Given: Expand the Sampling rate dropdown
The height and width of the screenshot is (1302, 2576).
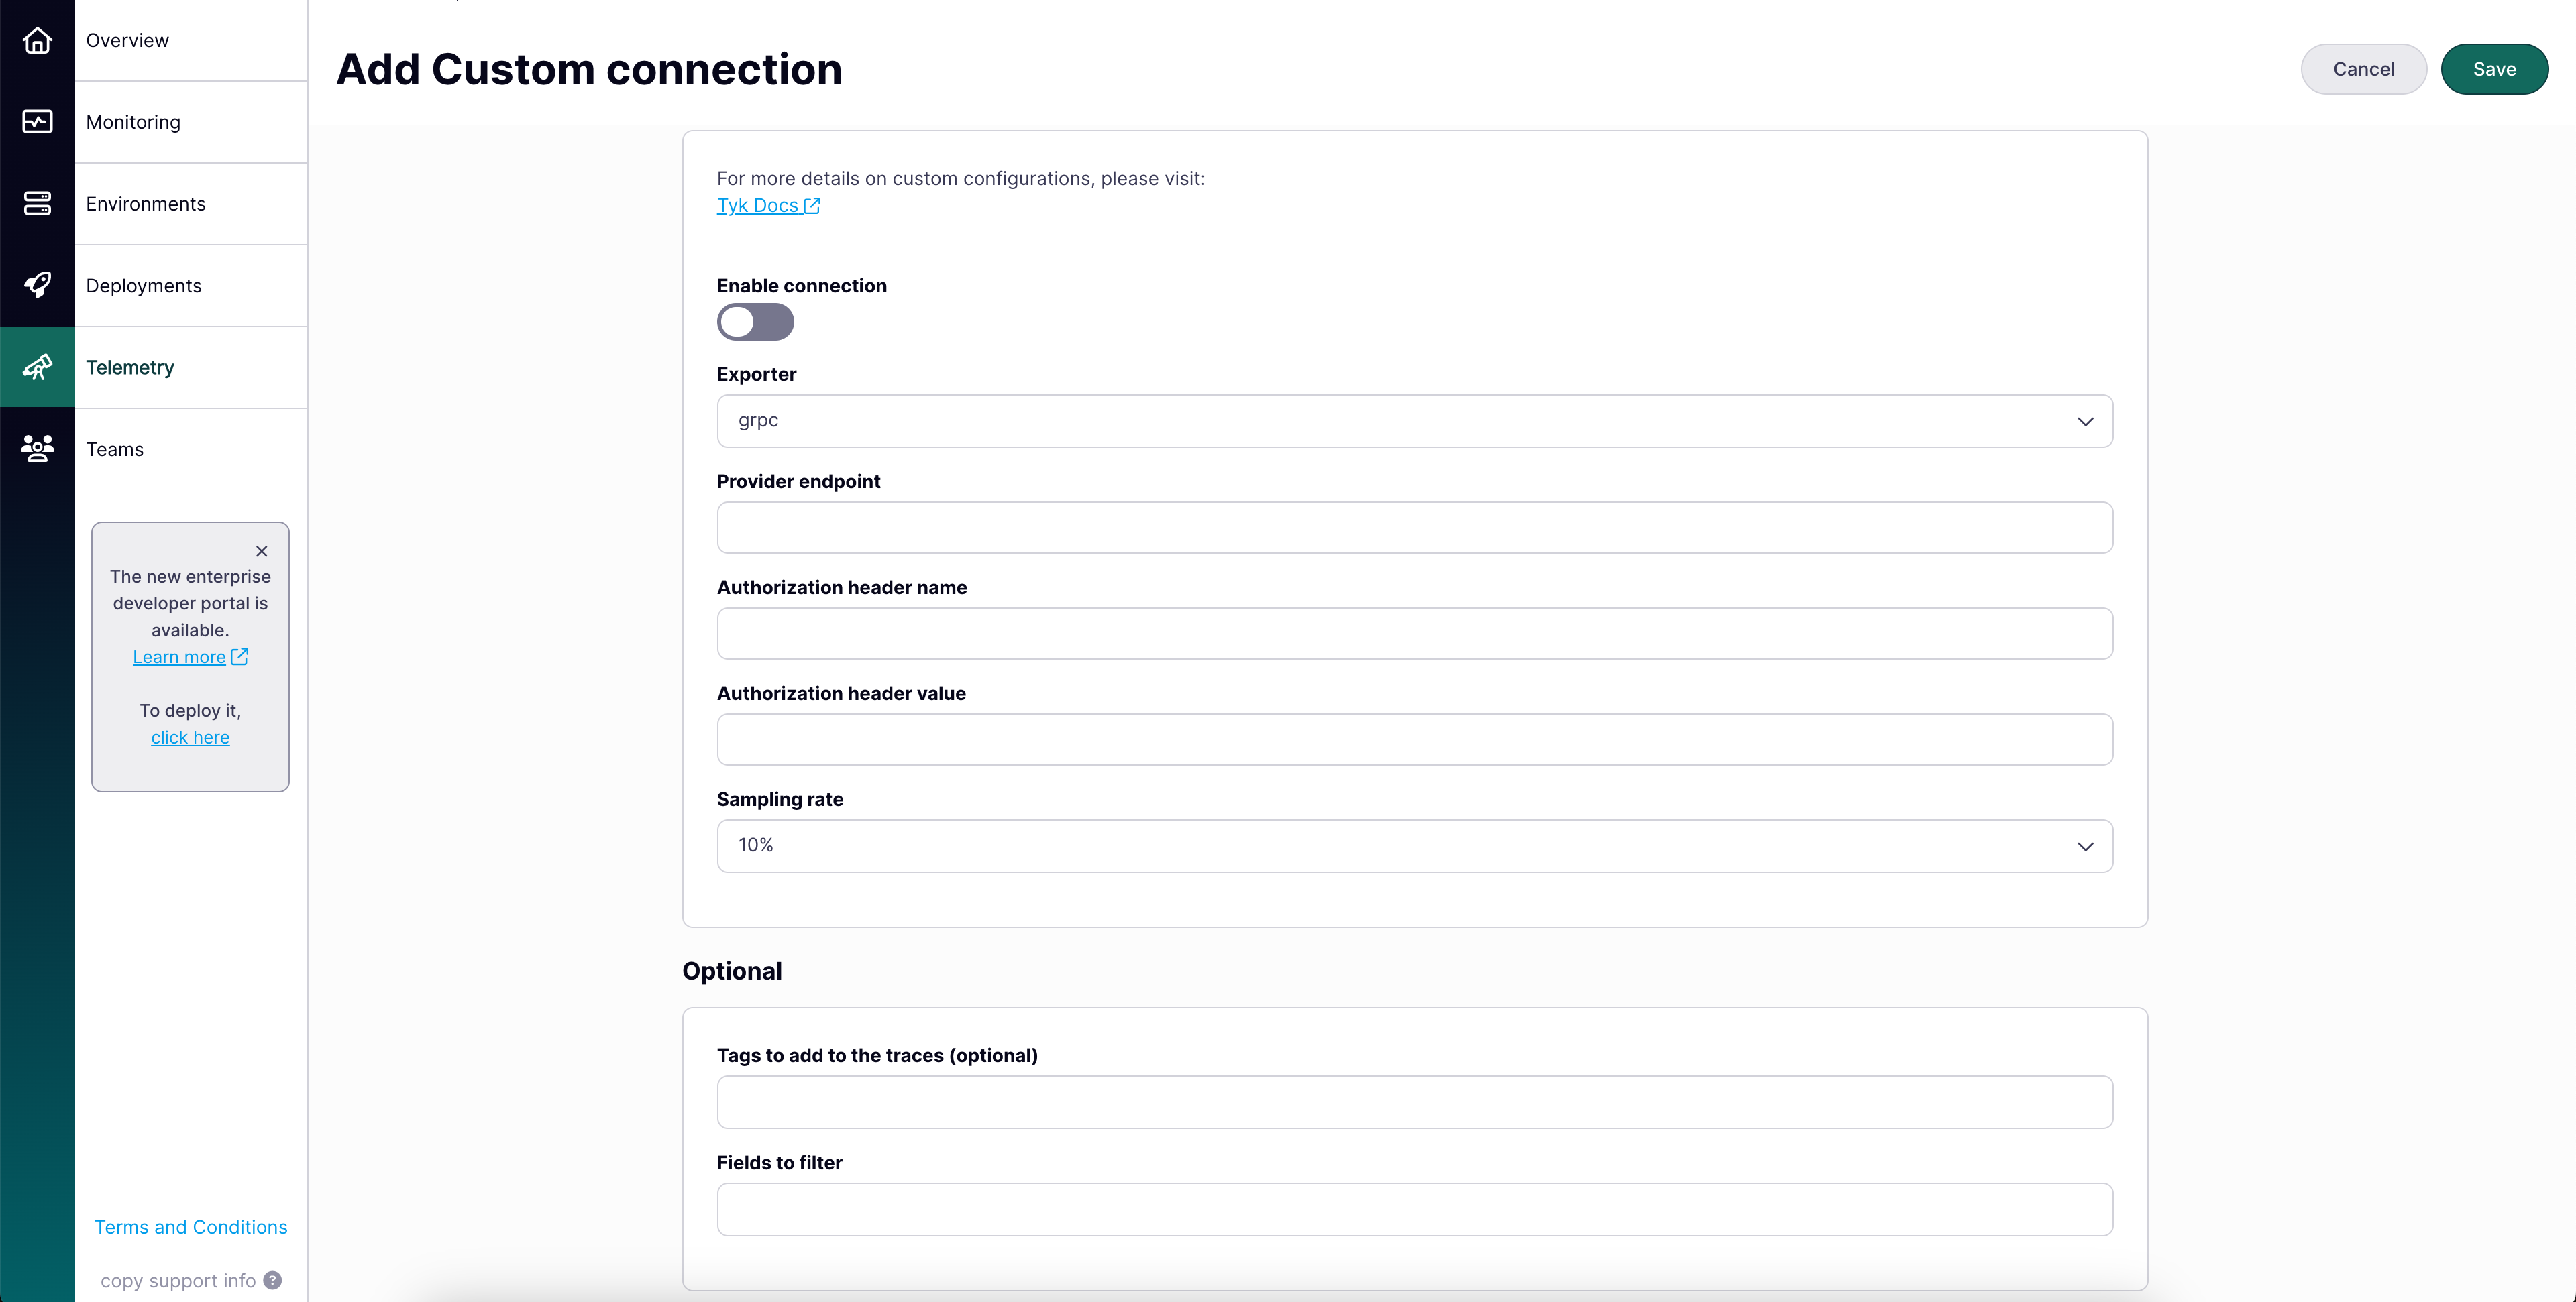Looking at the screenshot, I should (1414, 845).
